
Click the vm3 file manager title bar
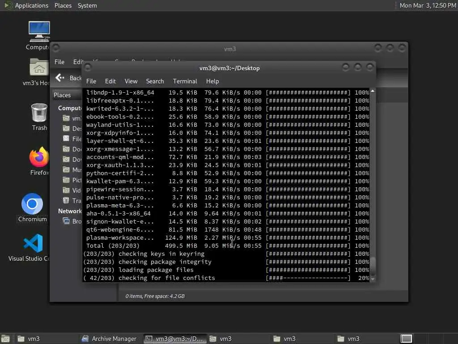click(x=230, y=48)
